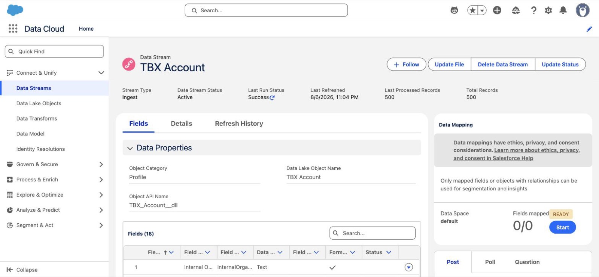The image size is (599, 277).
Task: Click the InternalOrga... cell in row 1
Action: [235, 267]
